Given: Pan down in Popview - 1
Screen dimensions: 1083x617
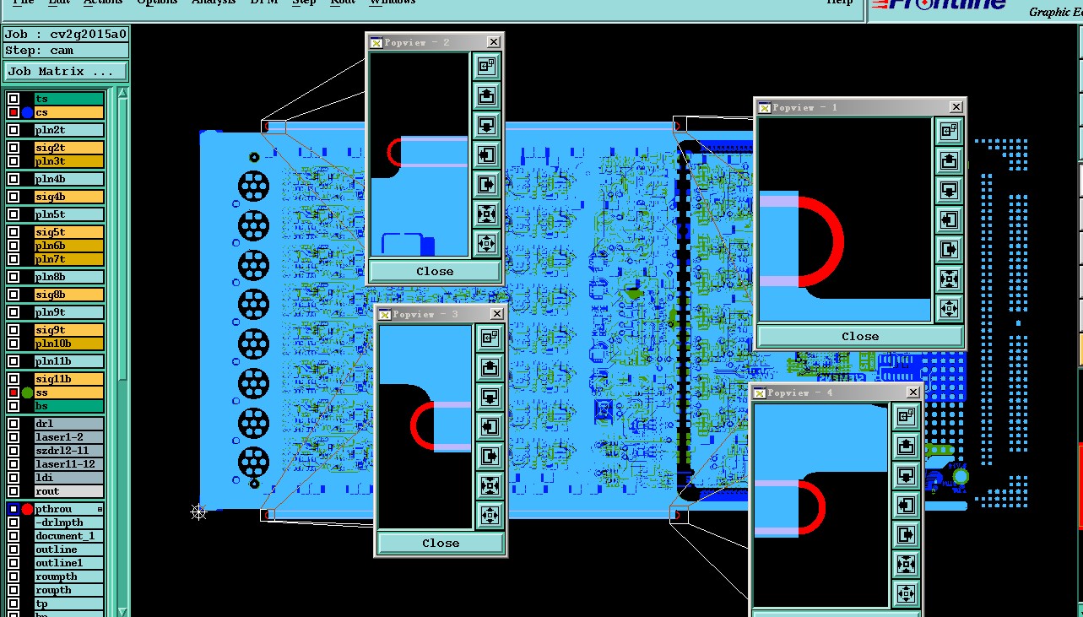Looking at the screenshot, I should pos(949,190).
